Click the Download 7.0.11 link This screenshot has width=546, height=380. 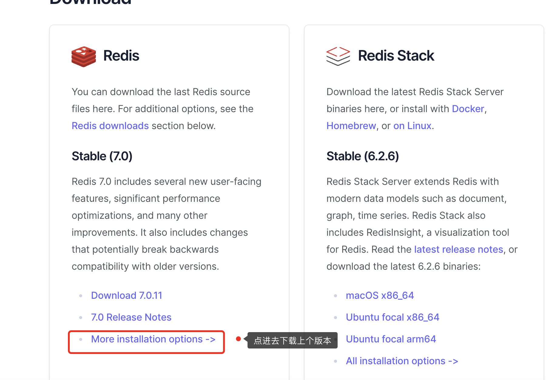click(127, 295)
